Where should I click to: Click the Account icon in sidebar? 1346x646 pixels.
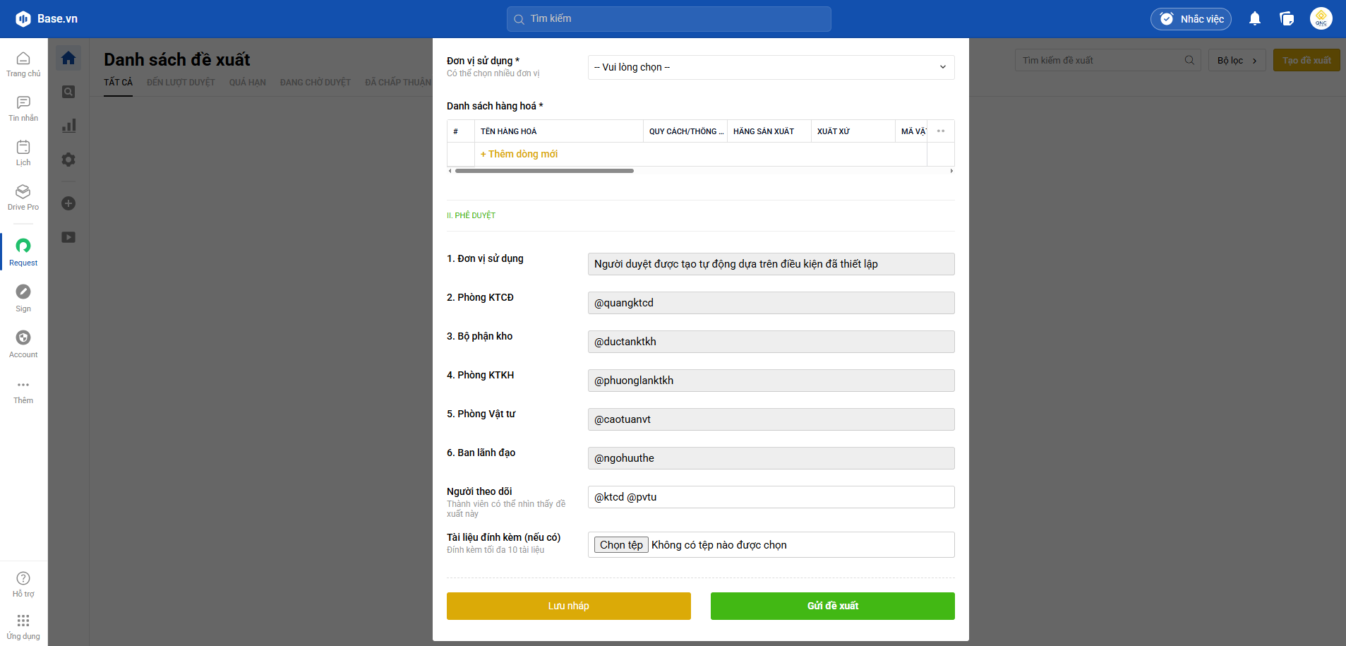tap(23, 343)
